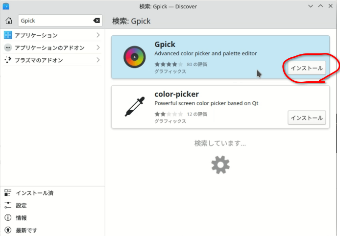The height and width of the screenshot is (236, 340).
Task: Click the プラズマのアドオン Plasma icon
Action: [x=8, y=60]
